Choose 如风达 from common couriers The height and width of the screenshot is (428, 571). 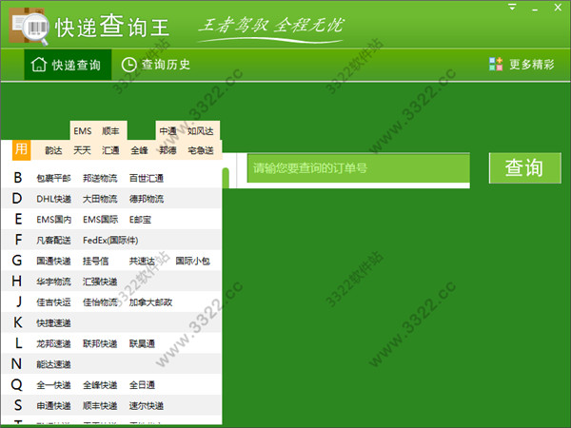point(200,130)
